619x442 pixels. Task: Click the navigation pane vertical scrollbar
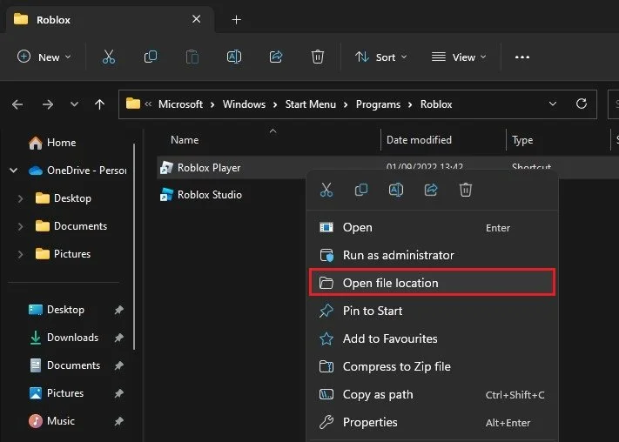click(134, 247)
